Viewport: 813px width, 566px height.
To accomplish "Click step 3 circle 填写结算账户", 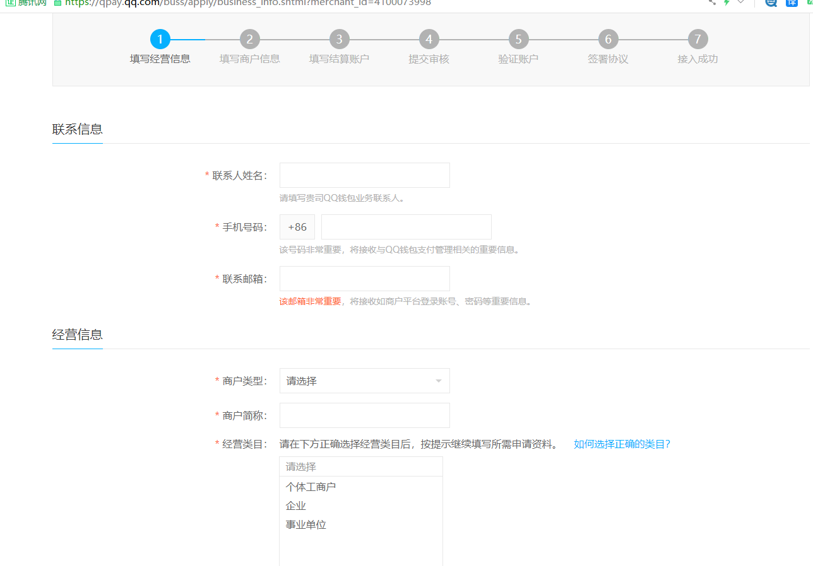I will [x=339, y=40].
